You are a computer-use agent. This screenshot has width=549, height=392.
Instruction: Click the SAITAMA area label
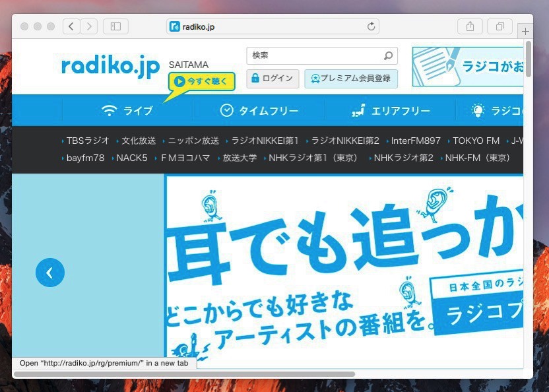(188, 65)
